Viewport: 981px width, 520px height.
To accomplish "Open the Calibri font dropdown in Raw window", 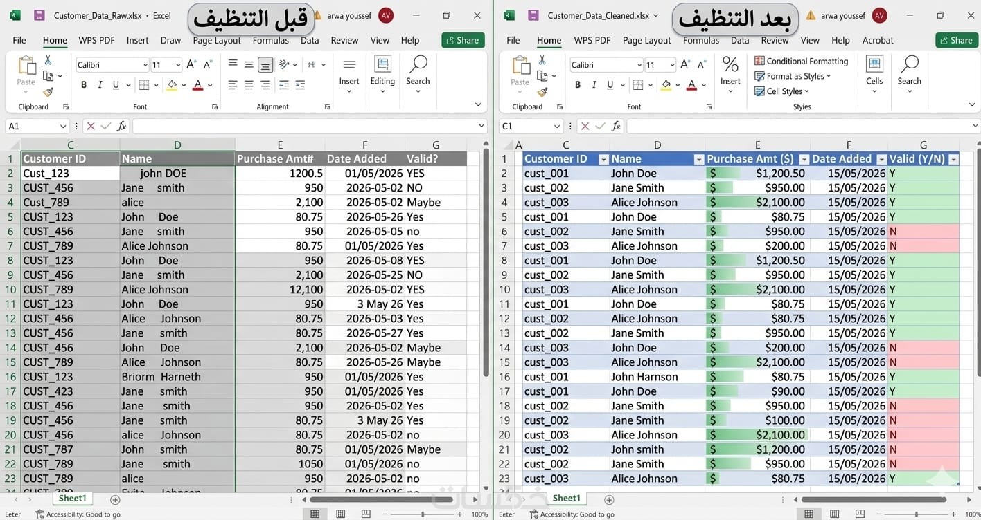I will [145, 65].
